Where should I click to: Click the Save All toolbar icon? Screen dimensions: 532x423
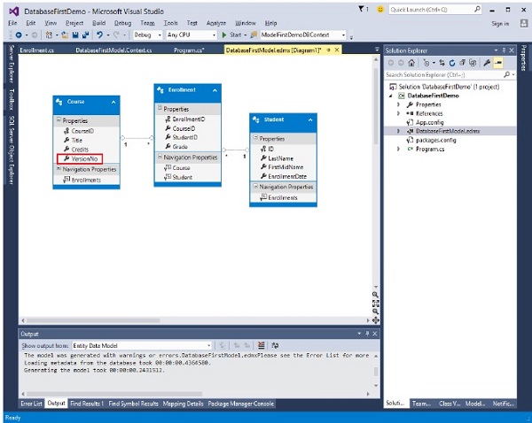85,35
